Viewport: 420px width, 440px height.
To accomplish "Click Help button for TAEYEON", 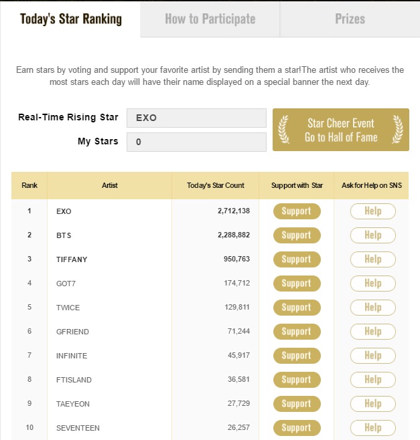I will coord(372,403).
